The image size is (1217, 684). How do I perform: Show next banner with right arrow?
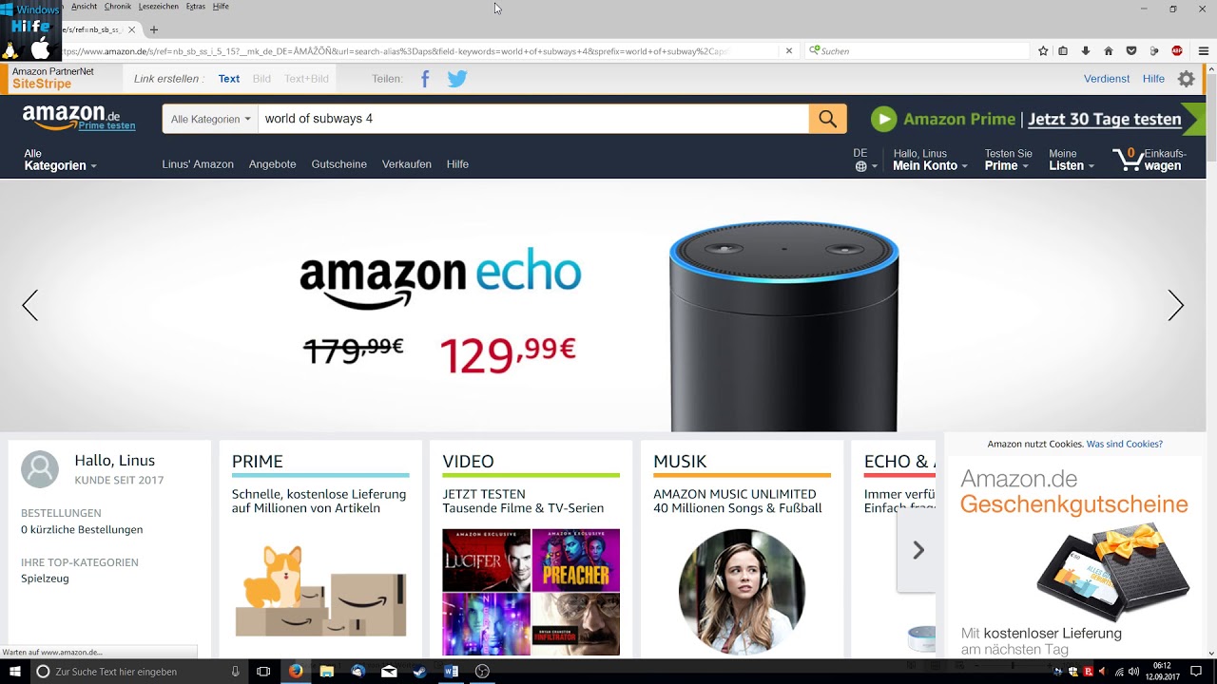(1176, 305)
